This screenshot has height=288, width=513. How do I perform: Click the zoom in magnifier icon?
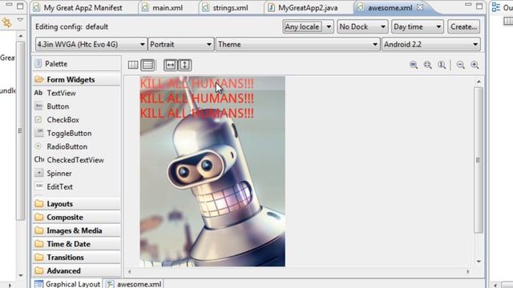[x=475, y=65]
